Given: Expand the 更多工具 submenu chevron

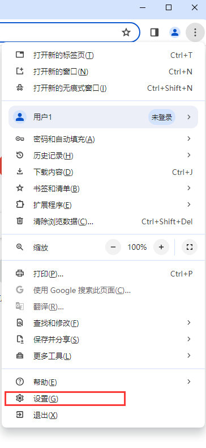Looking at the screenshot, I should [x=188, y=355].
